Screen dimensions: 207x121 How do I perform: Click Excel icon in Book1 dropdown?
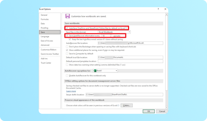point(95,71)
